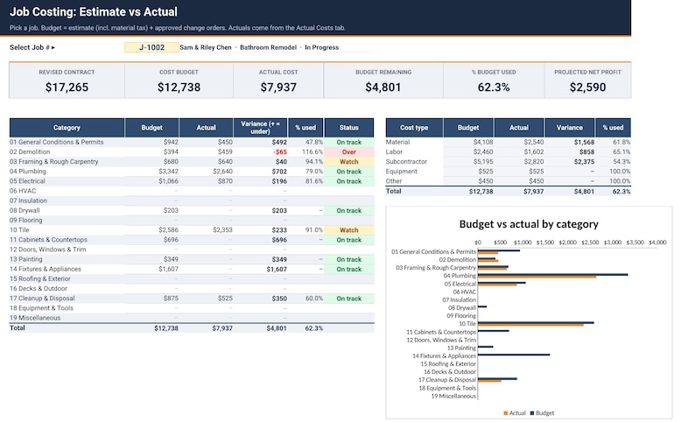Click the Watch status for Framing
This screenshot has height=422, width=695.
pos(349,162)
